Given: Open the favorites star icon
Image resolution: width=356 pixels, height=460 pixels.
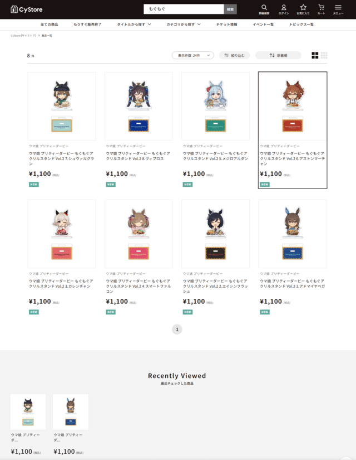Looking at the screenshot, I should (x=303, y=9).
